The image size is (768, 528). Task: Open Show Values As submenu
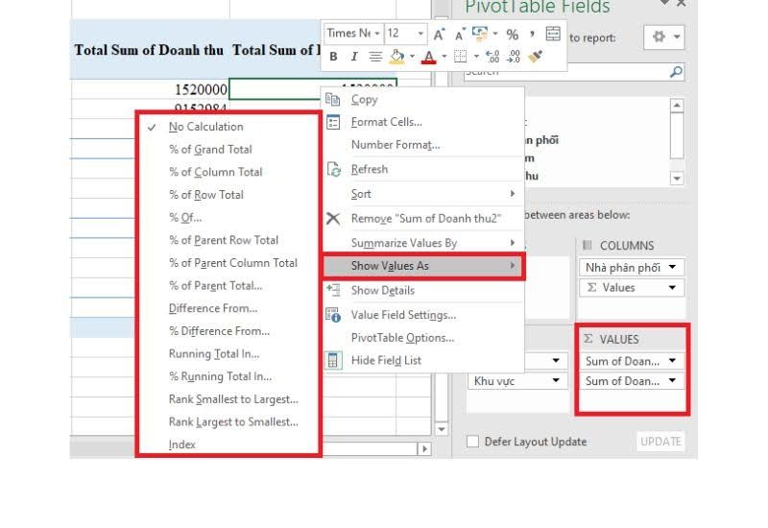423,266
